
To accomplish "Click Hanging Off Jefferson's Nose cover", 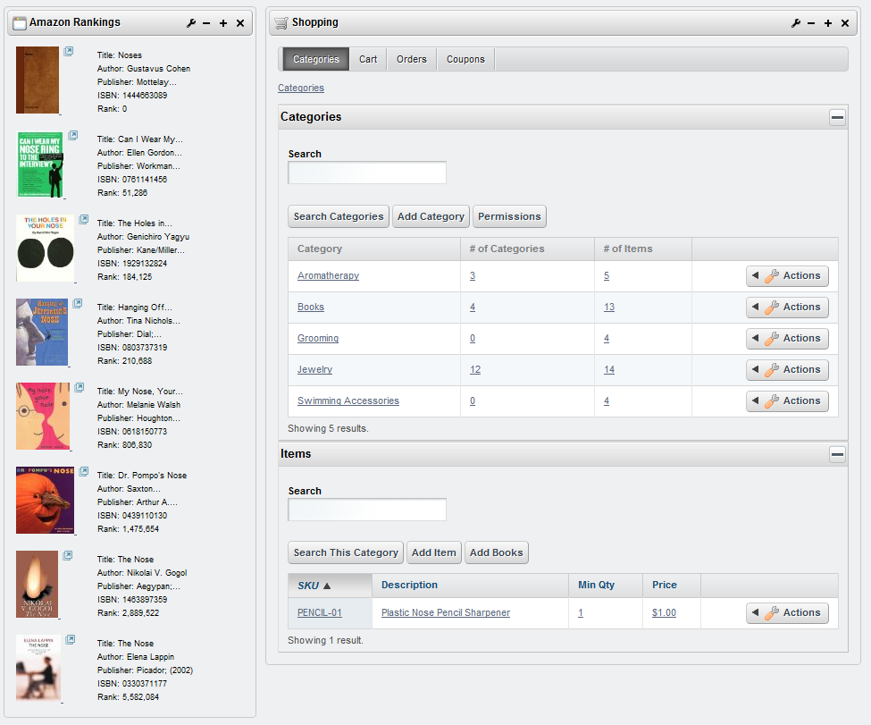I will [x=42, y=333].
